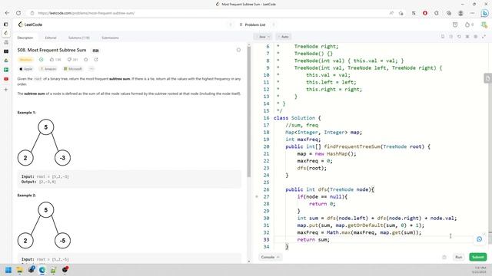Screen dimensions: 492x276
Task: Open Windows Start menu
Action: pyautogui.click(x=8, y=270)
